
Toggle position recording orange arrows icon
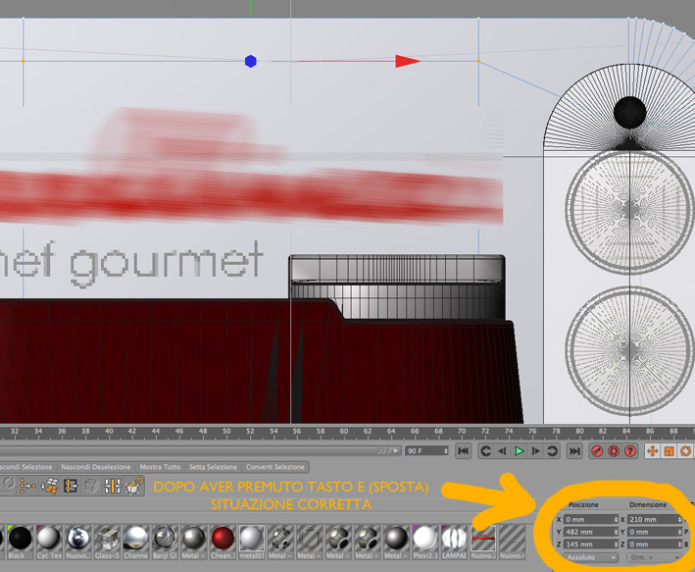point(653,451)
